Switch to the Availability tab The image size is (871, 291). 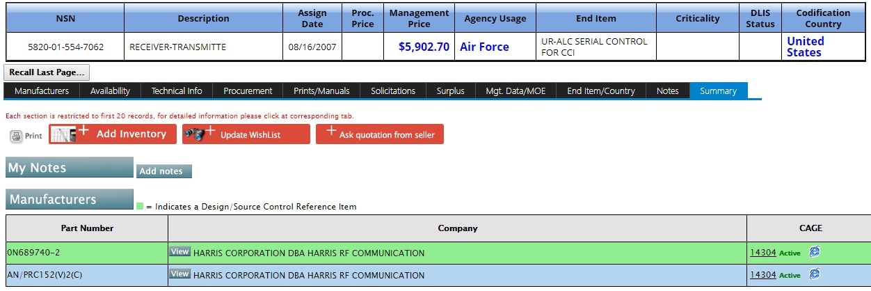110,91
